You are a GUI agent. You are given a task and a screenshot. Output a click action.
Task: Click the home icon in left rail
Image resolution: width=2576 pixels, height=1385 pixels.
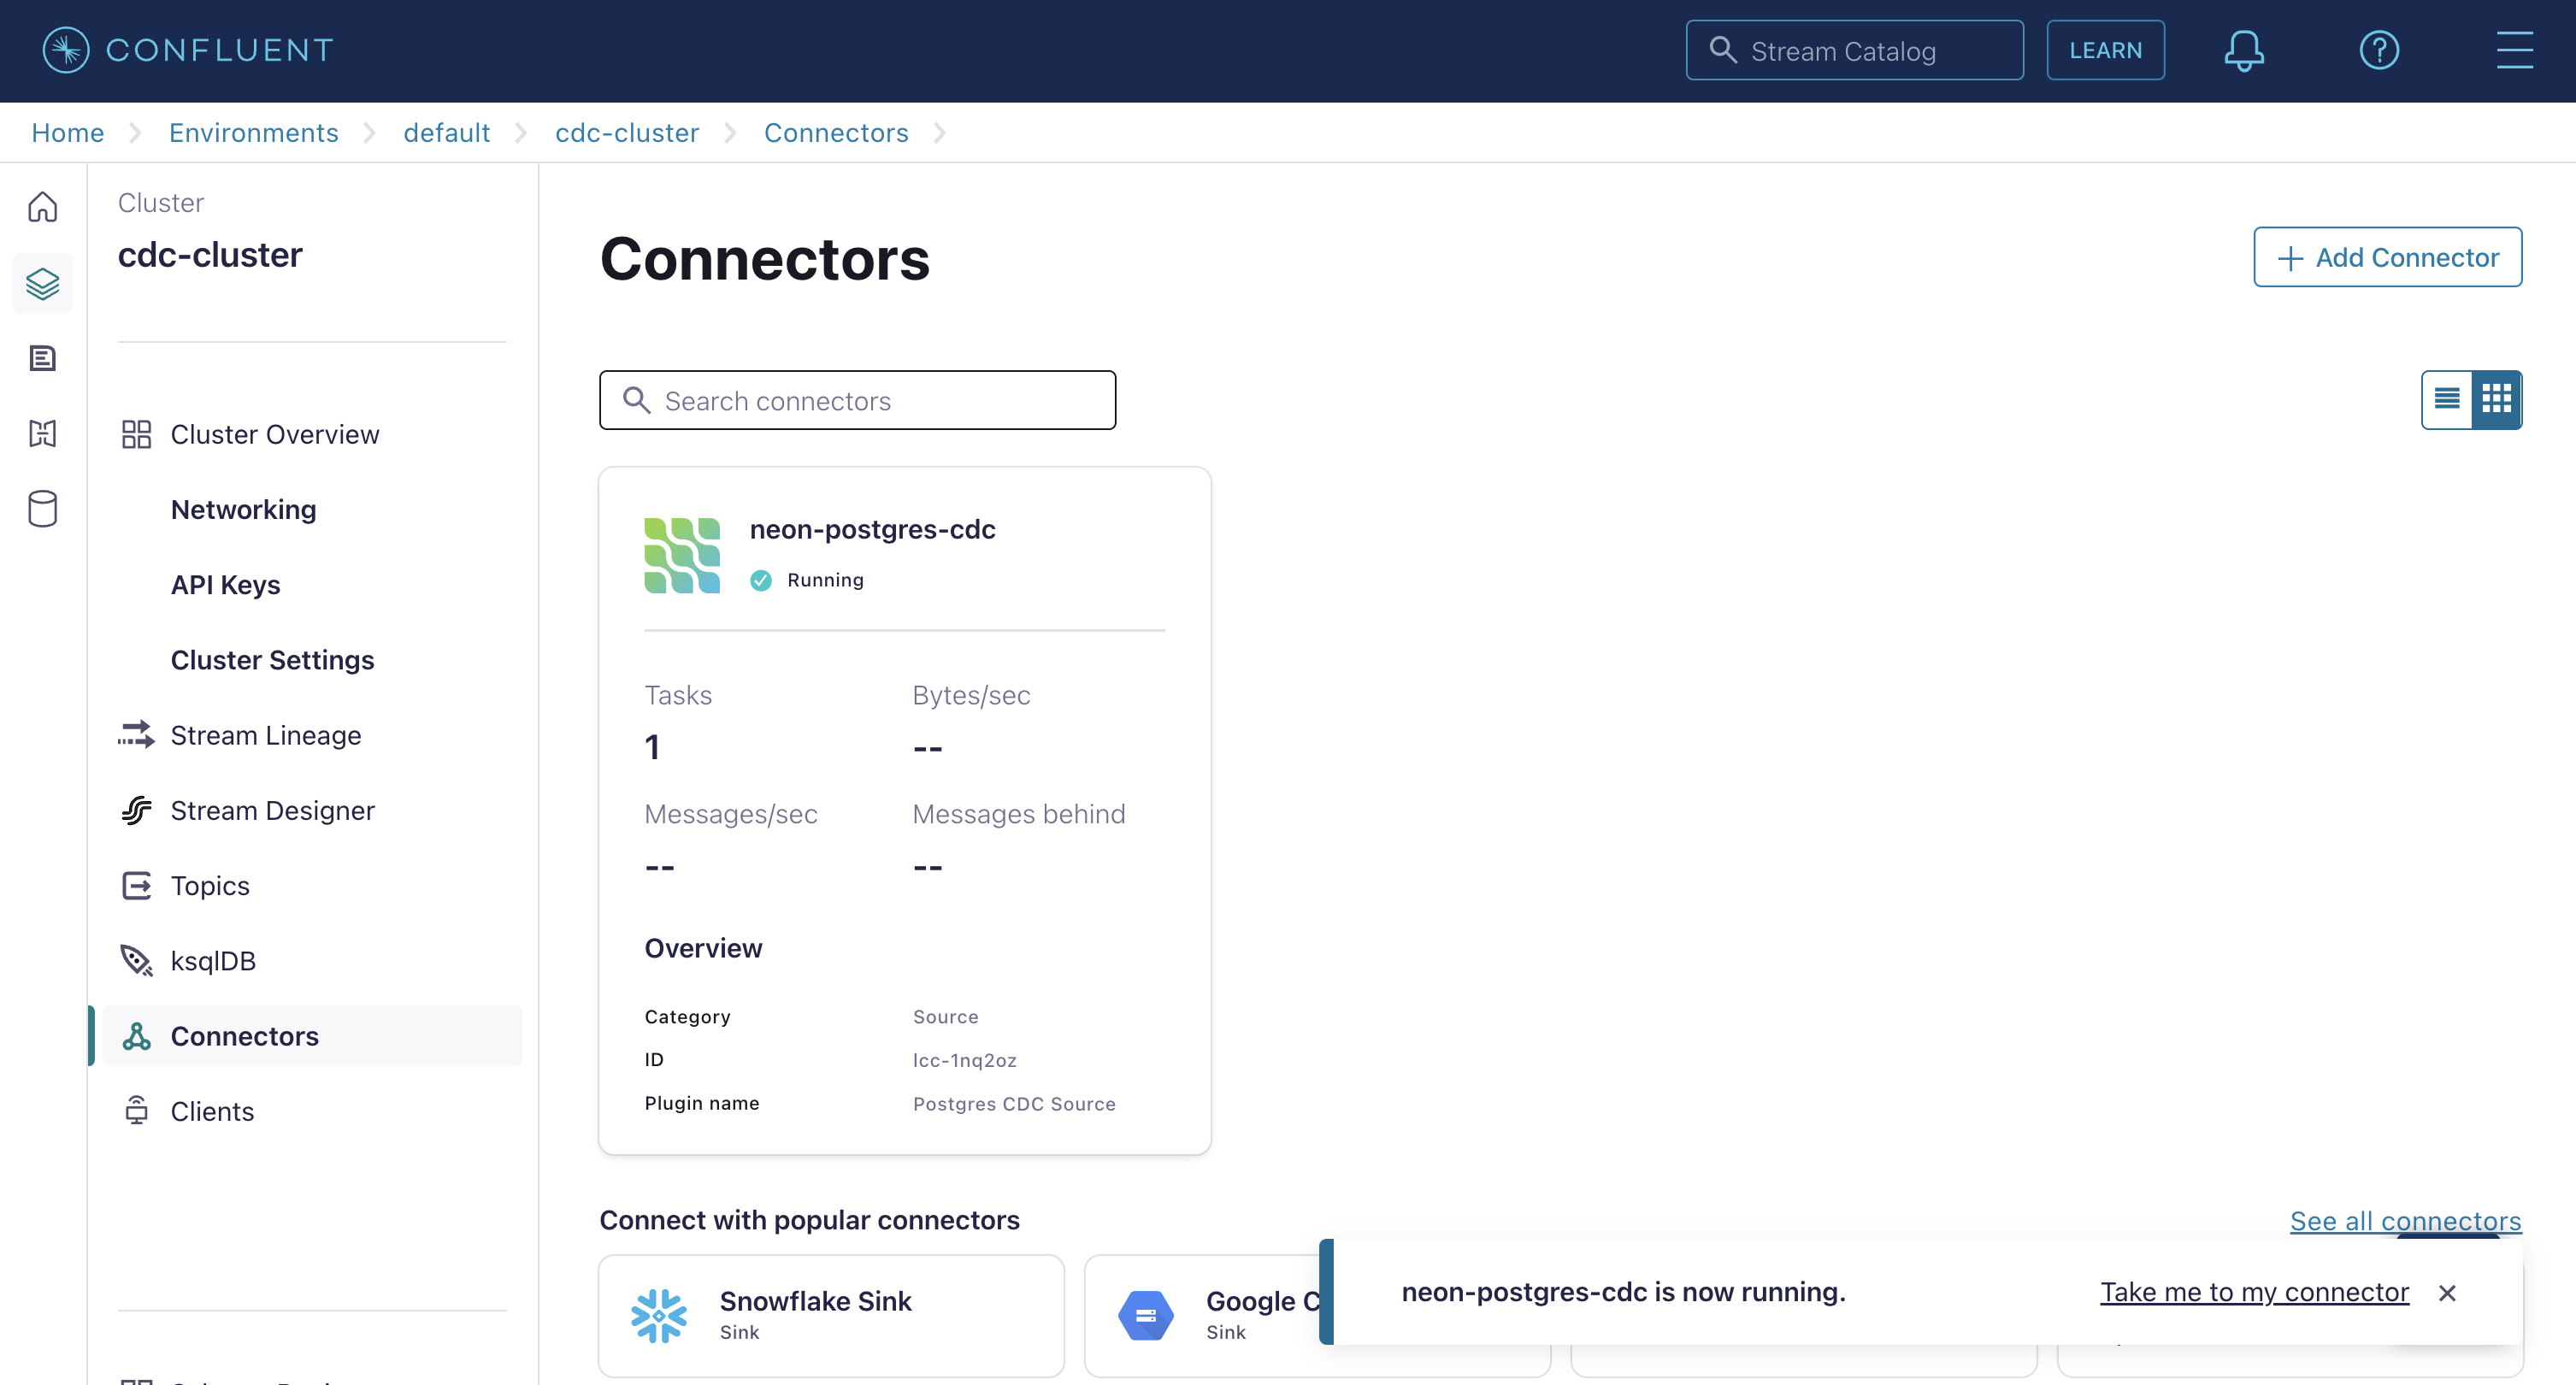point(42,207)
